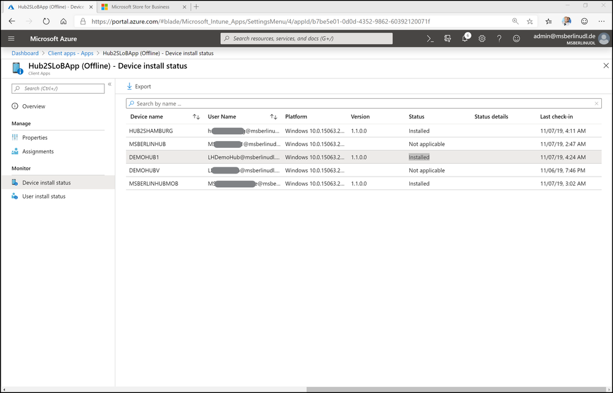Screen dimensions: 613x393
Task: Click version 1.1.0.0 in MSBERLINHUBMOB row
Action: coord(359,183)
